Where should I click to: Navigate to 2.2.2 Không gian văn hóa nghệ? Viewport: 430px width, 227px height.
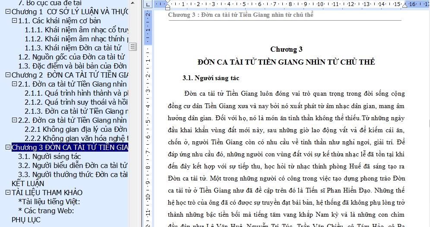pyautogui.click(x=76, y=138)
